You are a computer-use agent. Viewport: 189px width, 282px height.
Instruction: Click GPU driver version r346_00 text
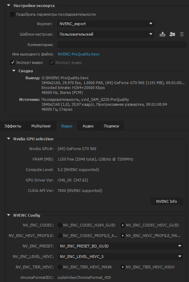click(73, 180)
